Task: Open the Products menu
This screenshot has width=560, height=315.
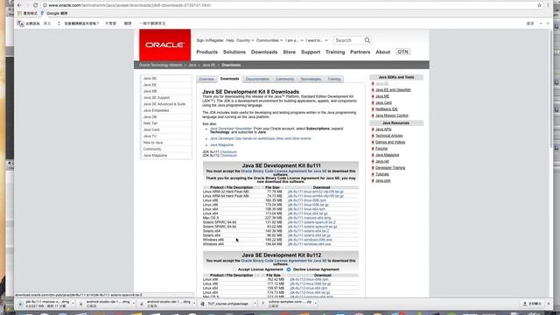Action: click(206, 52)
